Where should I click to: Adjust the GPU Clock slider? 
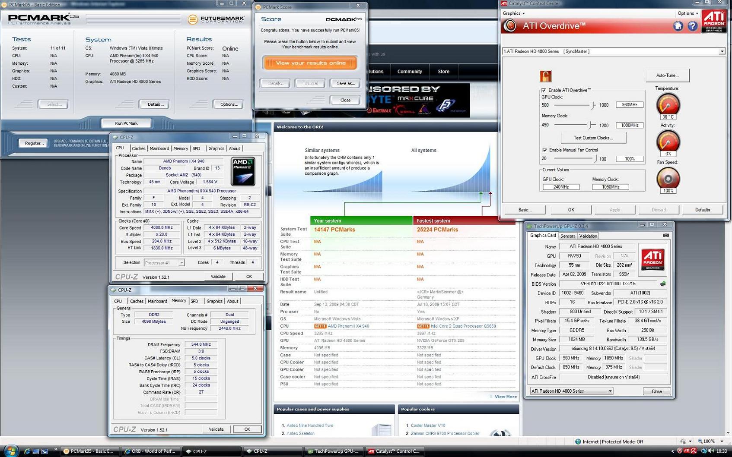594,105
